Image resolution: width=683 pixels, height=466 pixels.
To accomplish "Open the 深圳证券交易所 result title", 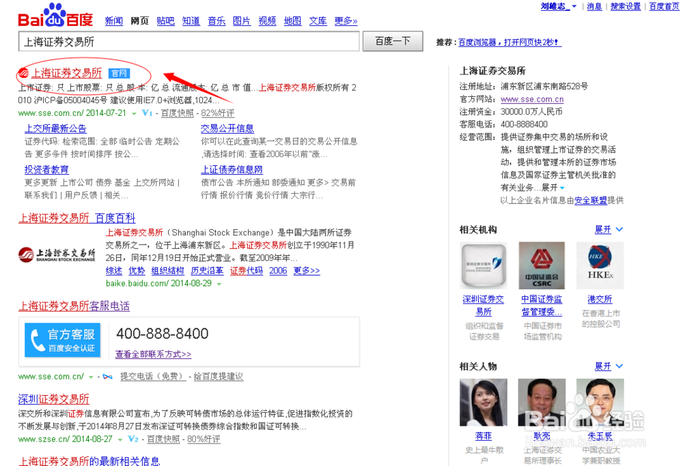I will tap(53, 399).
